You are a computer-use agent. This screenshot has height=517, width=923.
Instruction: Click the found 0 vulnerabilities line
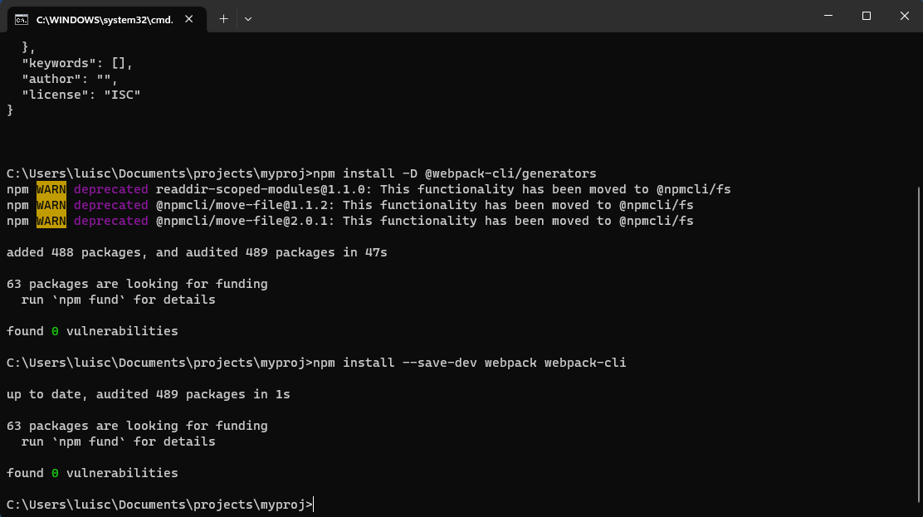tap(91, 330)
